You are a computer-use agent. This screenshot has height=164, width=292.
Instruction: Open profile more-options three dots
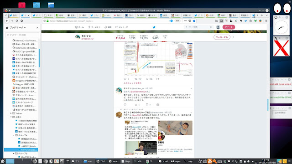[233, 37]
